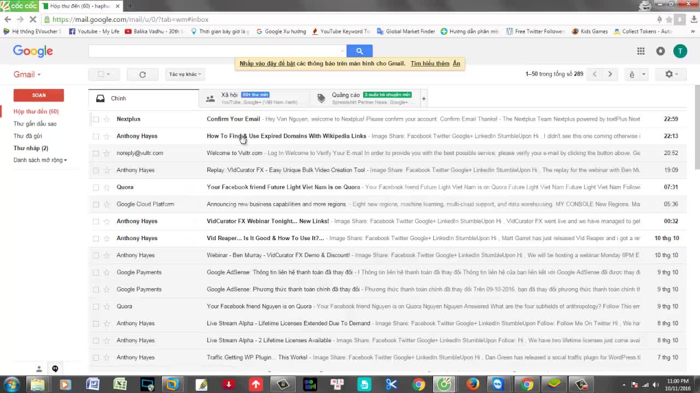The height and width of the screenshot is (393, 700).
Task: Expand the Gmail product switcher dropdown
Action: coord(27,74)
